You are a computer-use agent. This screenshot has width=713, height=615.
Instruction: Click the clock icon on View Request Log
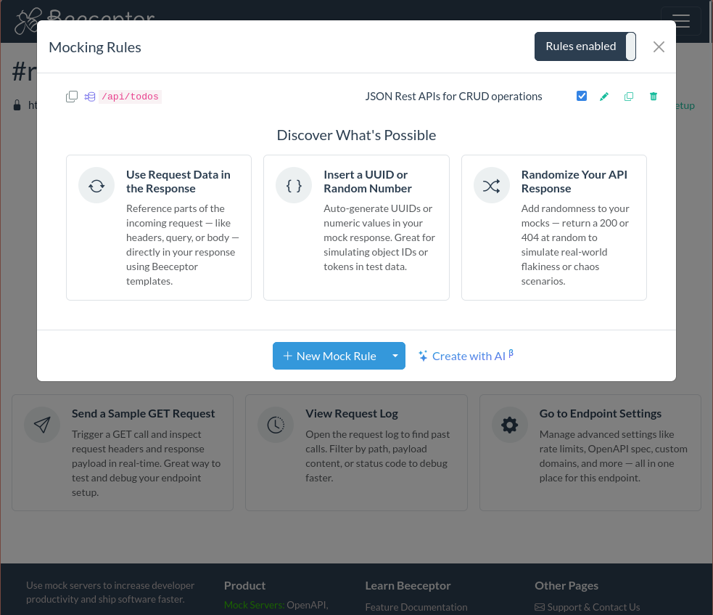(x=276, y=425)
